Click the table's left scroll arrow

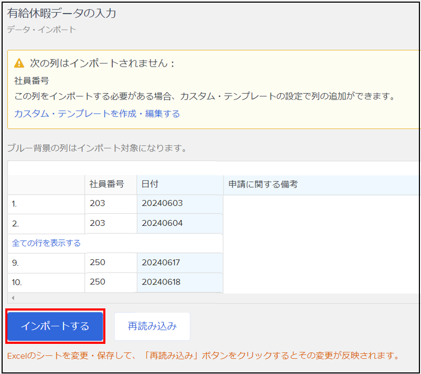13,297
